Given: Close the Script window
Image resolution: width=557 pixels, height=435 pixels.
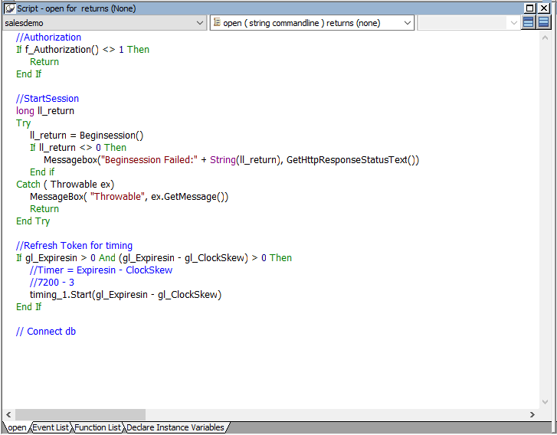Looking at the screenshot, I should (x=545, y=8).
